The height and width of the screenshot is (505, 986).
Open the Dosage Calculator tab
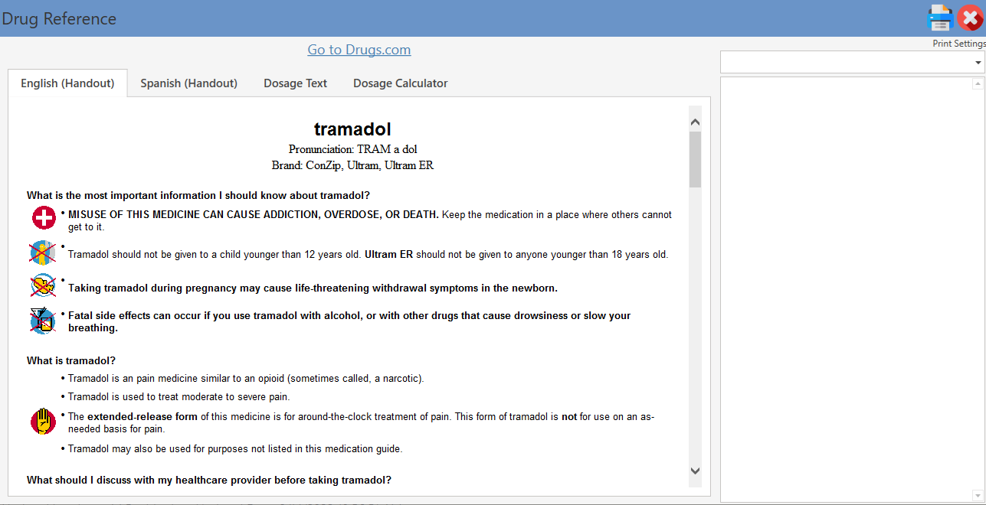point(400,83)
